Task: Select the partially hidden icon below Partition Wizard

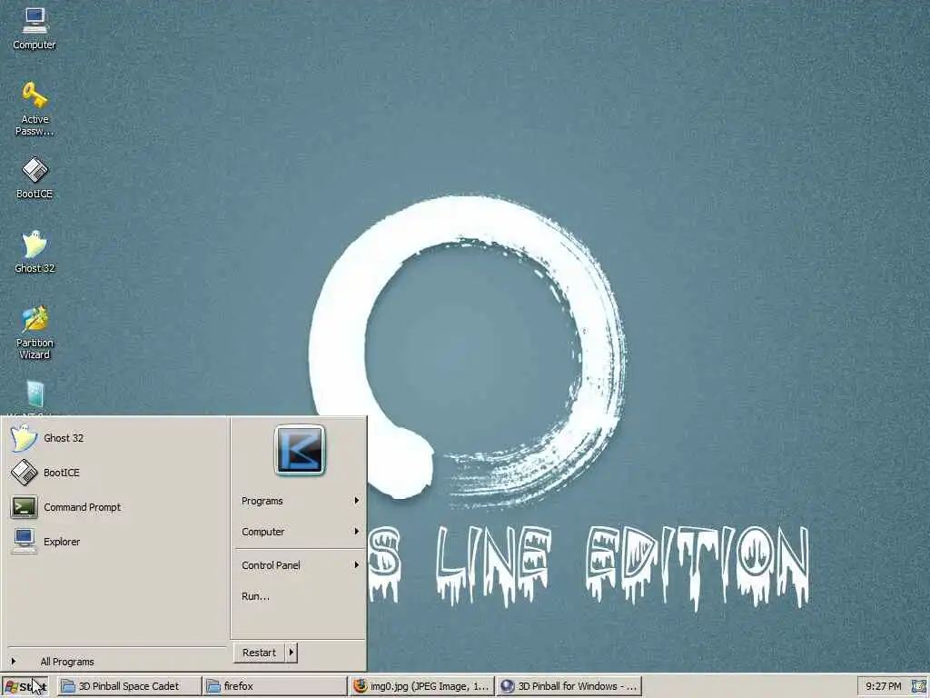Action: [35, 394]
